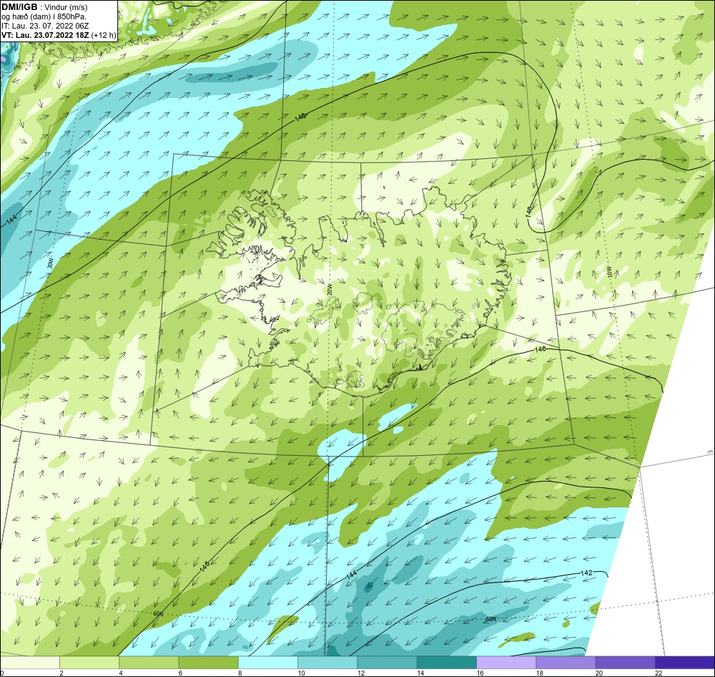Click the 16–18 m/s lavender legend swatch
This screenshot has width=715, height=677.
tap(506, 662)
